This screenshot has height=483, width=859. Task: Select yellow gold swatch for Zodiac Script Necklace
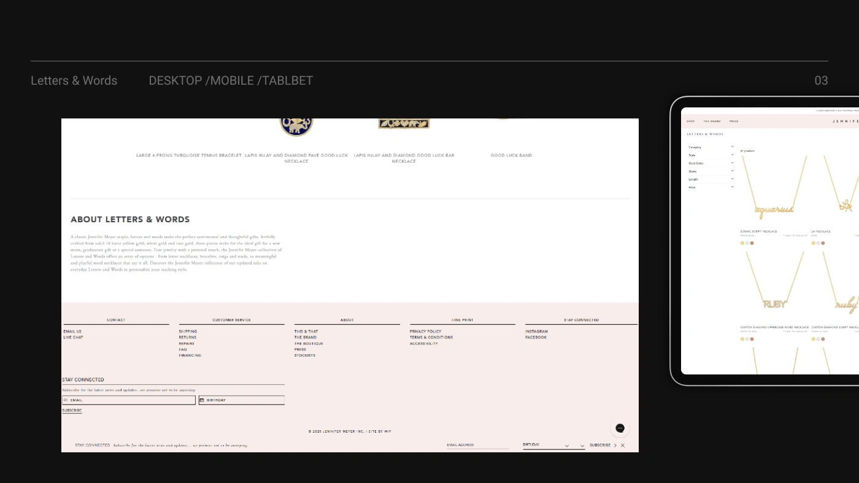742,243
